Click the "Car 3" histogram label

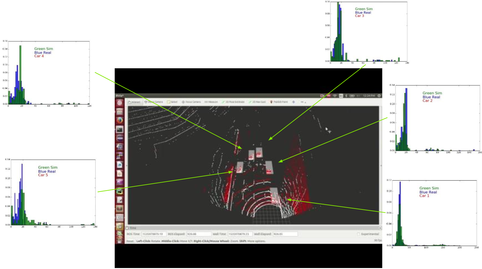pos(359,16)
